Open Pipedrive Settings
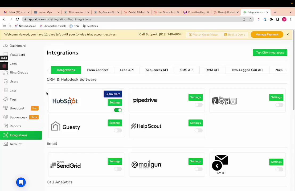The height and width of the screenshot is (191, 295). point(195,97)
